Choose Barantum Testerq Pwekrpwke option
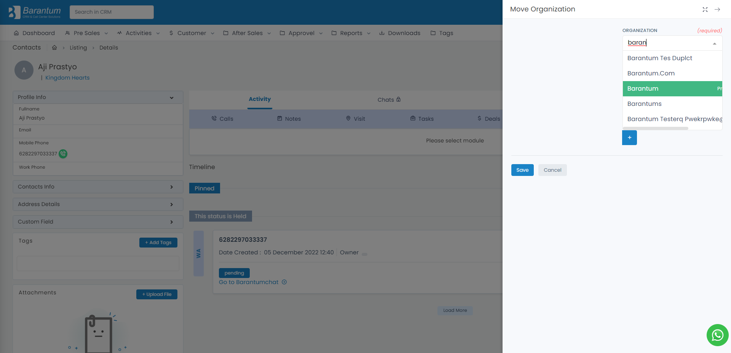Screen dimensions: 731x353 tap(672, 119)
